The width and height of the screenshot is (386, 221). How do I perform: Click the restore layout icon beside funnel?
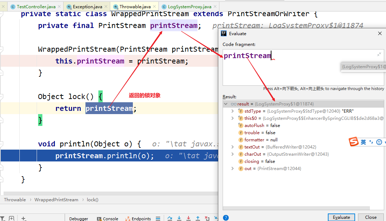[x=11, y=218]
